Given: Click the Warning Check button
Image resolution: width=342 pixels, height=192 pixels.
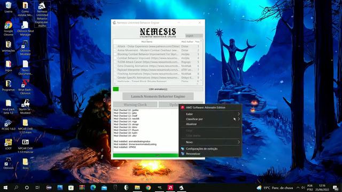Looking at the screenshot, I should (135, 105).
